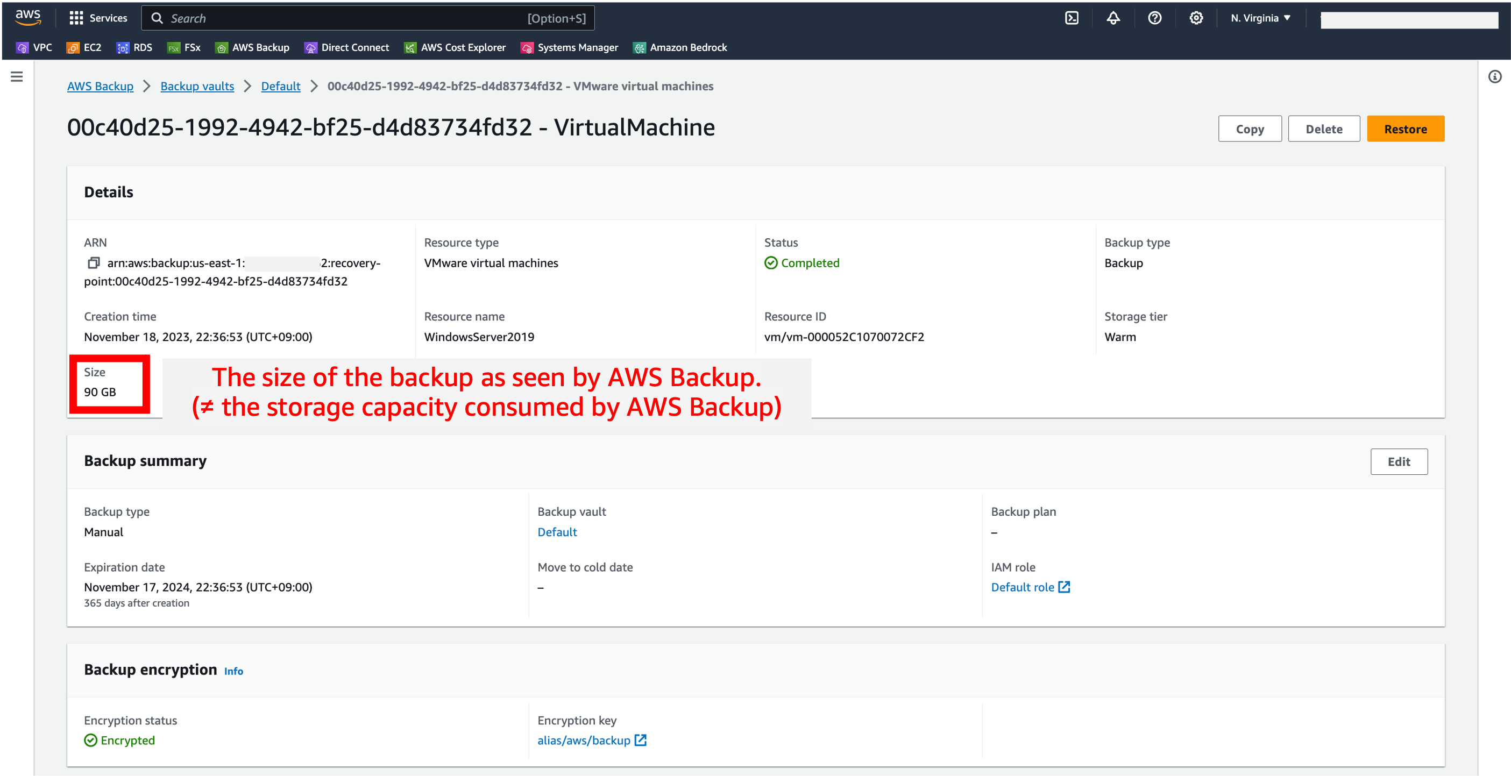The image size is (1511, 776).
Task: Open the Default role IAM link
Action: (1023, 587)
